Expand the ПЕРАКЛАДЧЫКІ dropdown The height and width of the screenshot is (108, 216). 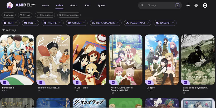click(105, 23)
